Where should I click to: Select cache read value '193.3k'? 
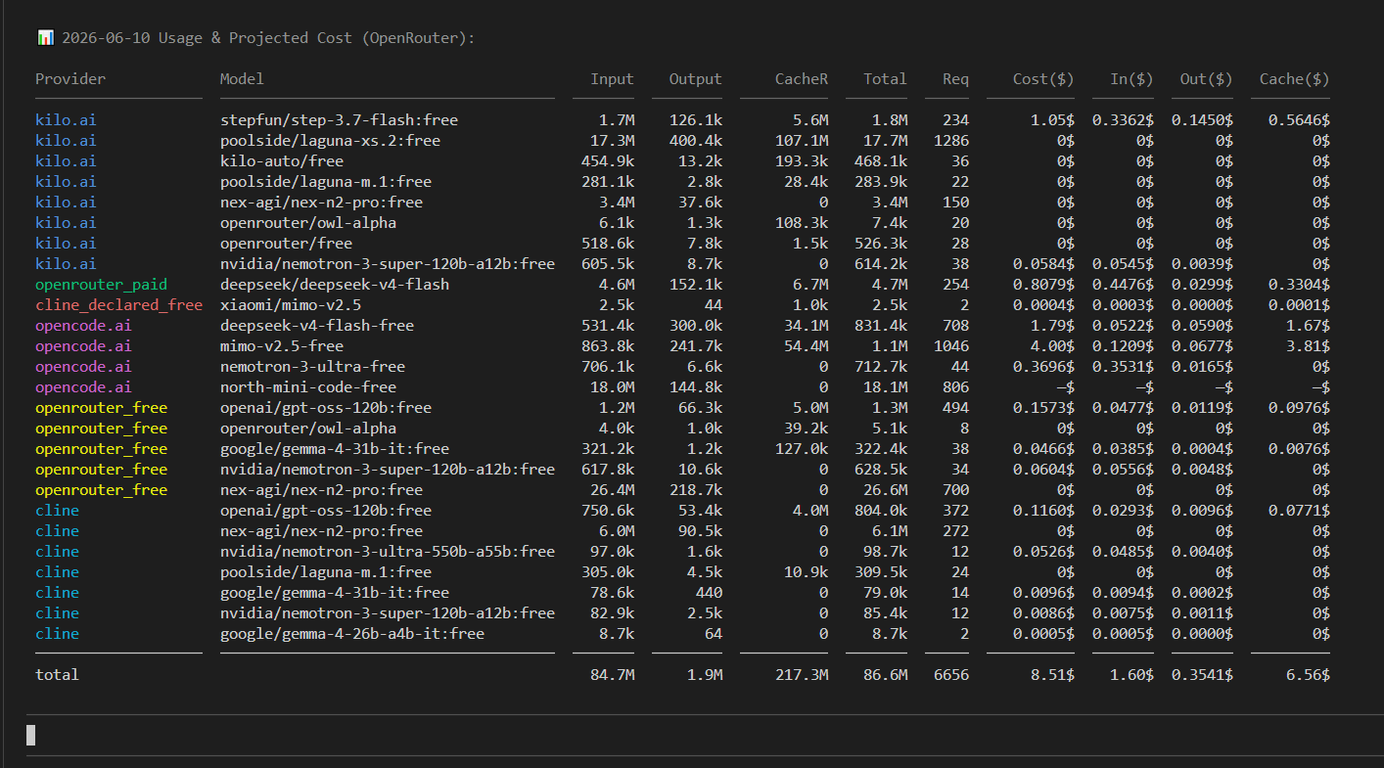click(802, 161)
